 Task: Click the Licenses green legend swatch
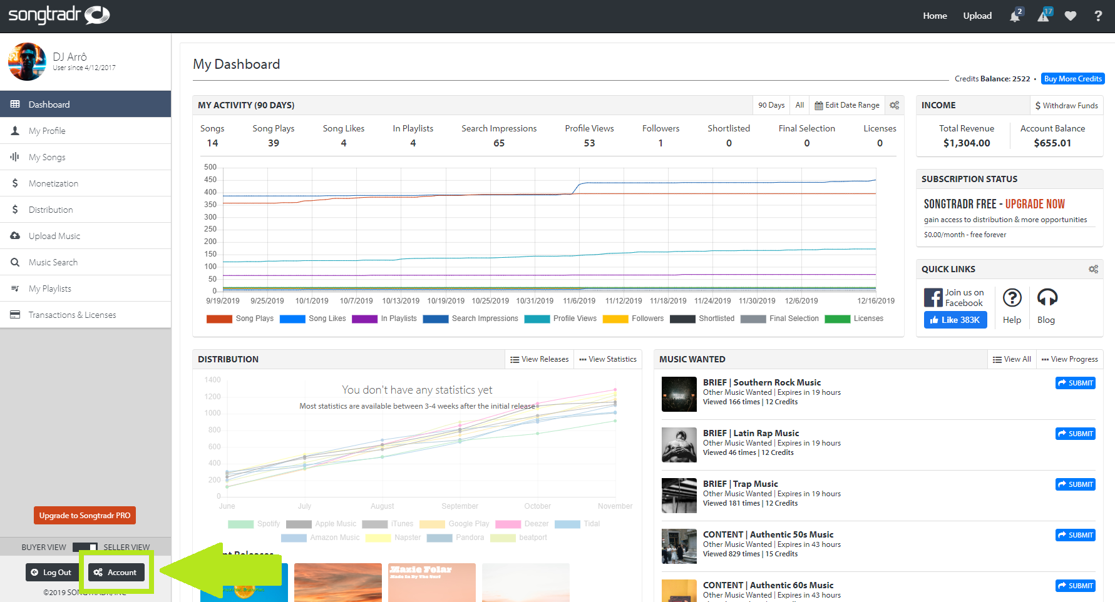click(837, 319)
